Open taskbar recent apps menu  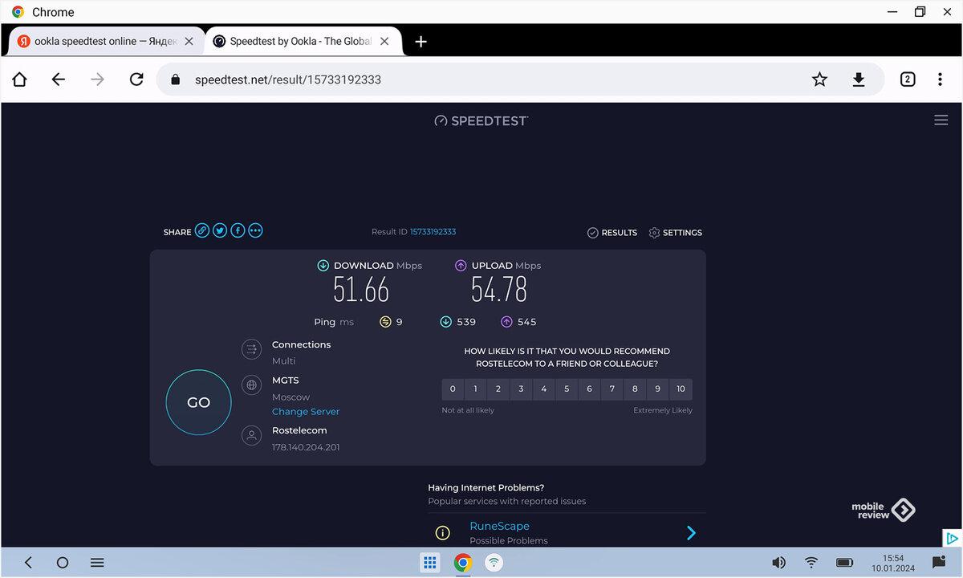(97, 563)
